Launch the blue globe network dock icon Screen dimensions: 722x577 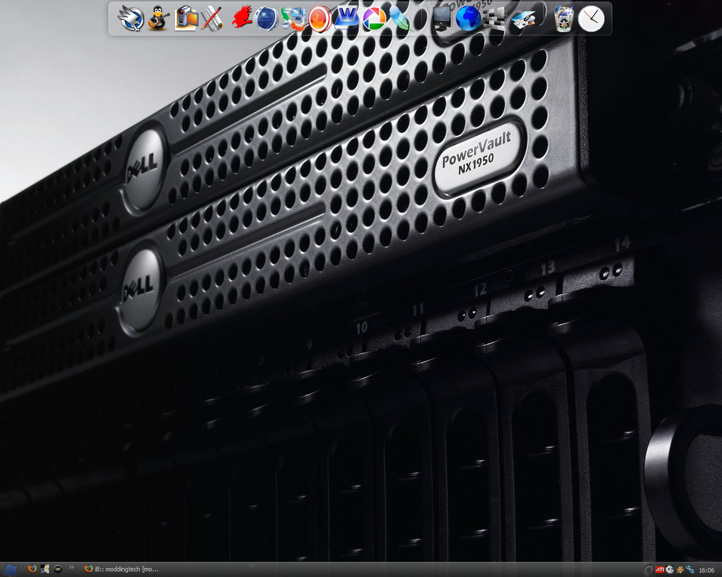click(468, 19)
